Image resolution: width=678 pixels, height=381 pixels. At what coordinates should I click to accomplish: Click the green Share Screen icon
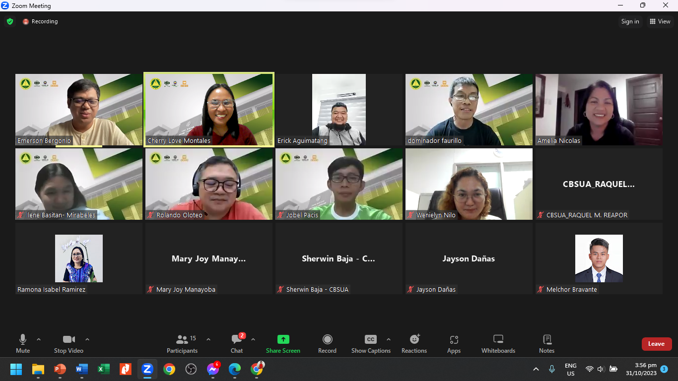pyautogui.click(x=283, y=340)
